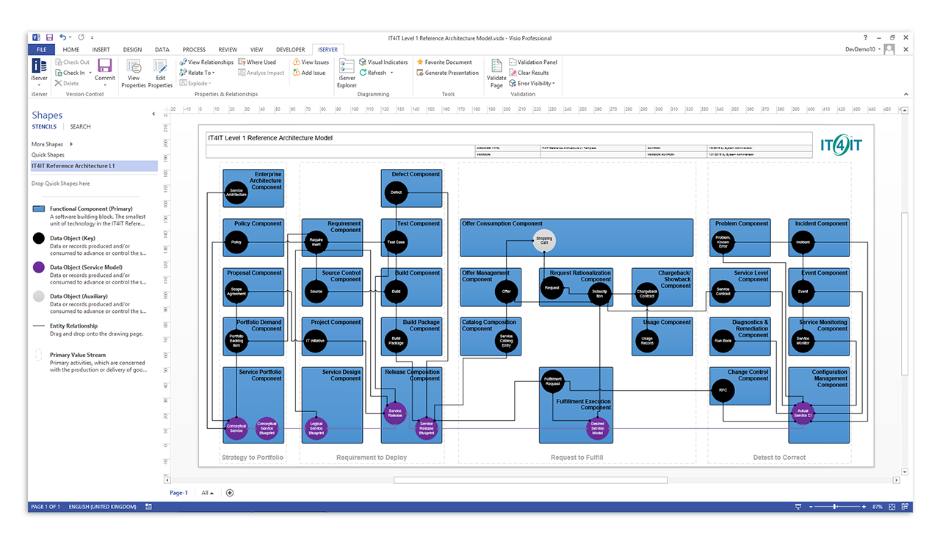This screenshot has height=545, width=940.
Task: Select the Shopping Cart data object
Action: pos(544,240)
